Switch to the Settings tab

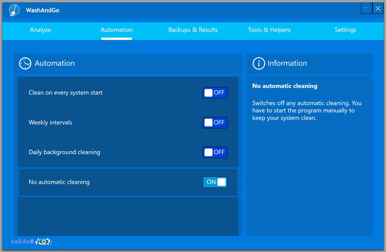[346, 30]
